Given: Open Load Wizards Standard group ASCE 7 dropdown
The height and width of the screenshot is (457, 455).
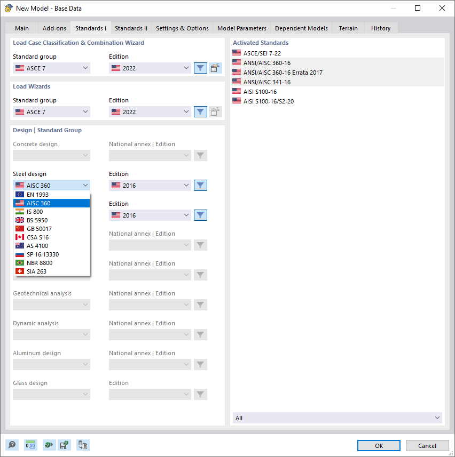Looking at the screenshot, I should coord(51,111).
